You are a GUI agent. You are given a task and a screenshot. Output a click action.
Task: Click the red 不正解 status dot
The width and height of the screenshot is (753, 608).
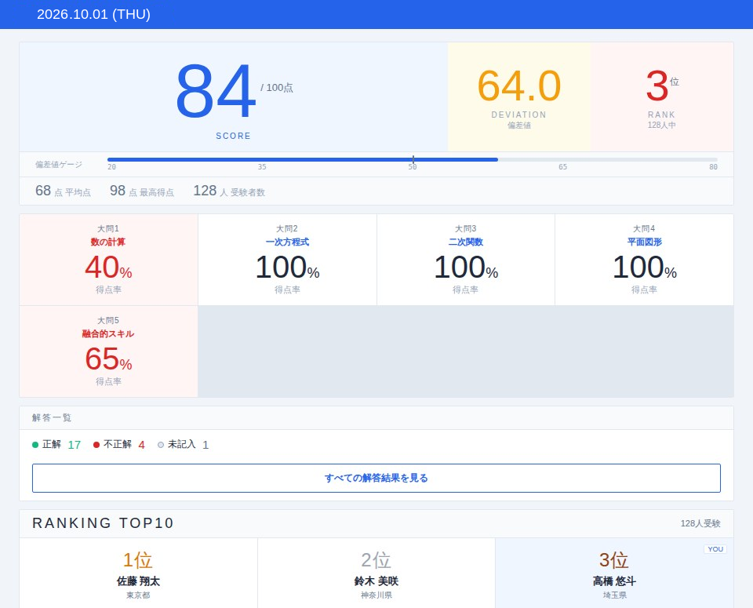pos(96,445)
